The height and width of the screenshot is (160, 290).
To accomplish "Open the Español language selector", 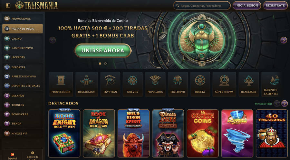I will [12, 156].
